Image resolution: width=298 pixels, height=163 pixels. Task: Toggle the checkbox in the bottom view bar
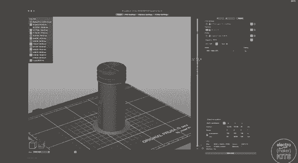click(75, 151)
